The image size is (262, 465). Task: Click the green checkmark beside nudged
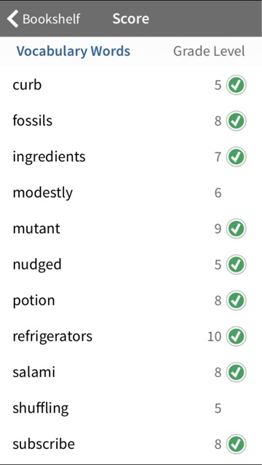tap(236, 264)
